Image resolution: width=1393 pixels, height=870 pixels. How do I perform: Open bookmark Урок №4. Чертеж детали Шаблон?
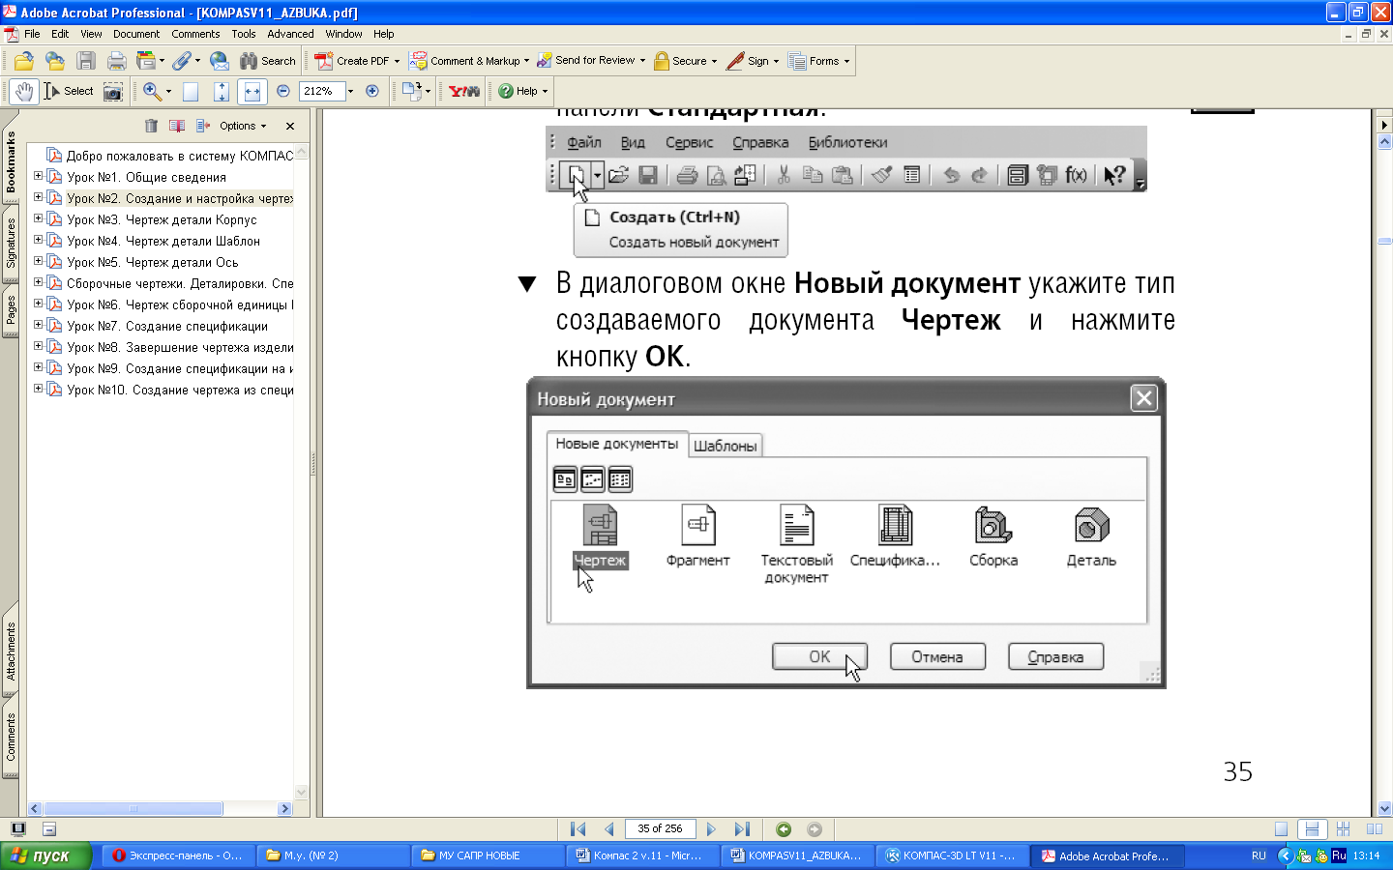163,241
